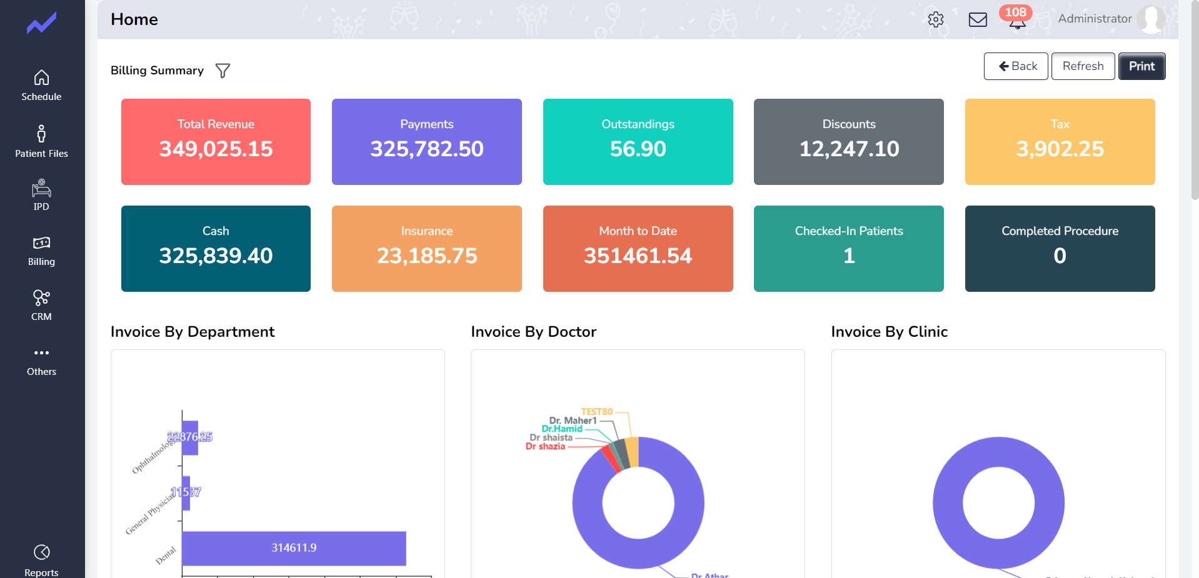
Task: View notifications bell with 108 badge
Action: tap(1016, 18)
